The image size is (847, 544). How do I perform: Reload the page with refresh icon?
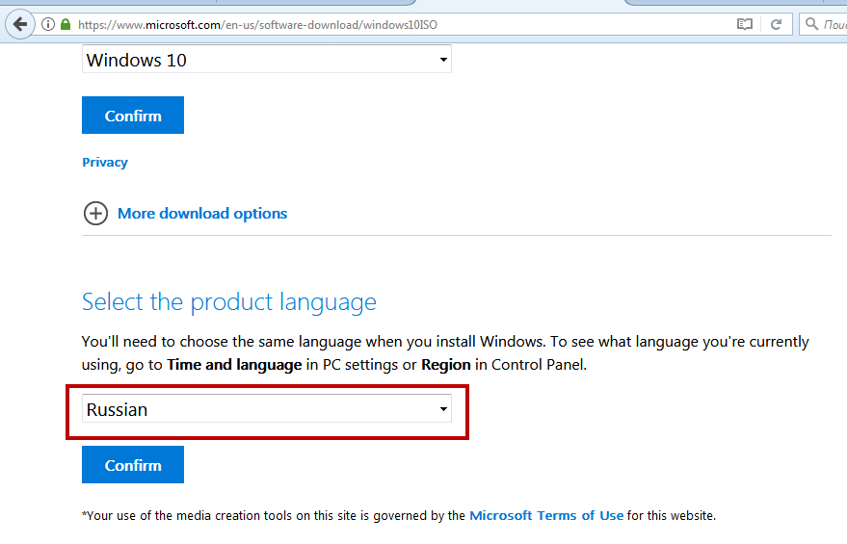[x=777, y=24]
